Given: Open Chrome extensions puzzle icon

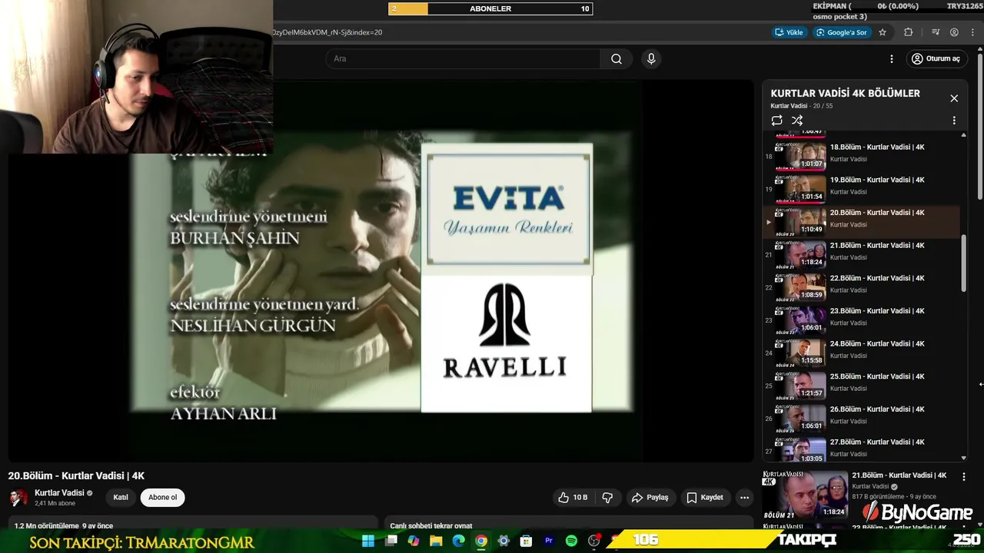Looking at the screenshot, I should 909,32.
